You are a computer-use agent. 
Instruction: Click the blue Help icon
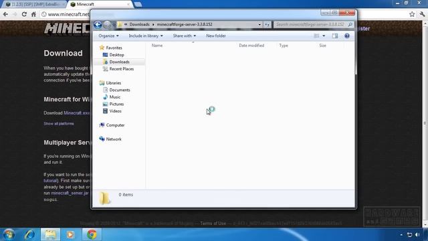click(347, 35)
